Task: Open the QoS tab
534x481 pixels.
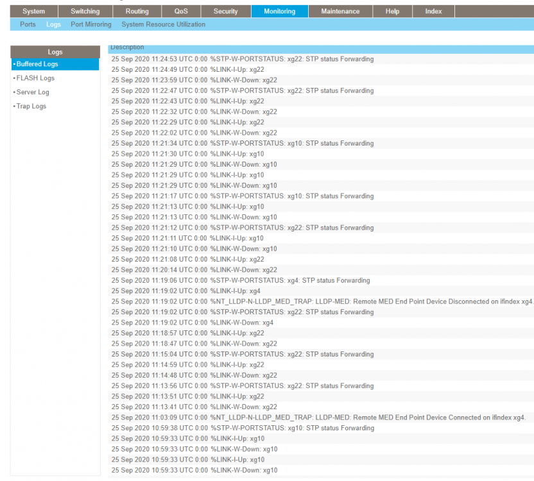Action: (181, 12)
